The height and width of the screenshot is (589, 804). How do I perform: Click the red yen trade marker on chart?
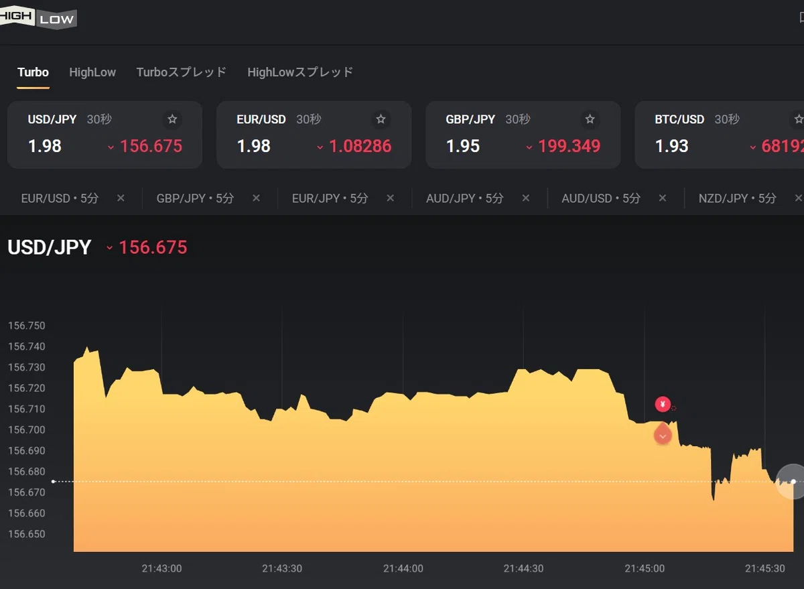[x=663, y=404]
